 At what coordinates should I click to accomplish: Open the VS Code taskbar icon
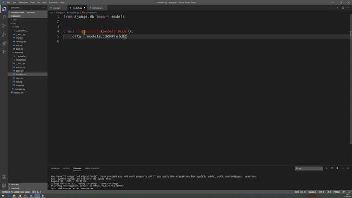point(37,196)
